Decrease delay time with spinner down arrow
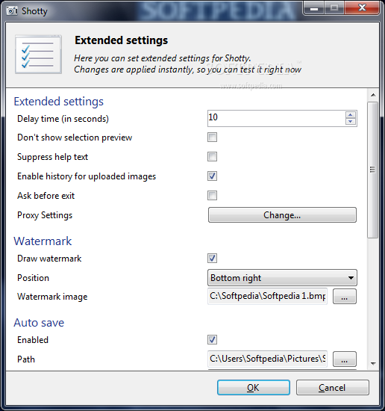 point(350,121)
